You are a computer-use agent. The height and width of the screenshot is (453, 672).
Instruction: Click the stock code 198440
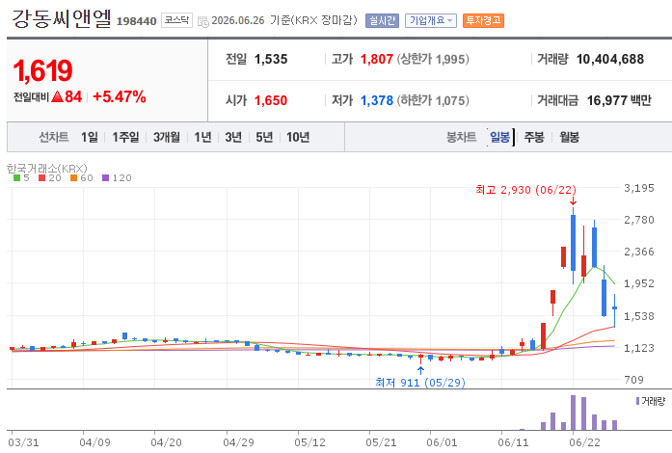click(x=136, y=21)
